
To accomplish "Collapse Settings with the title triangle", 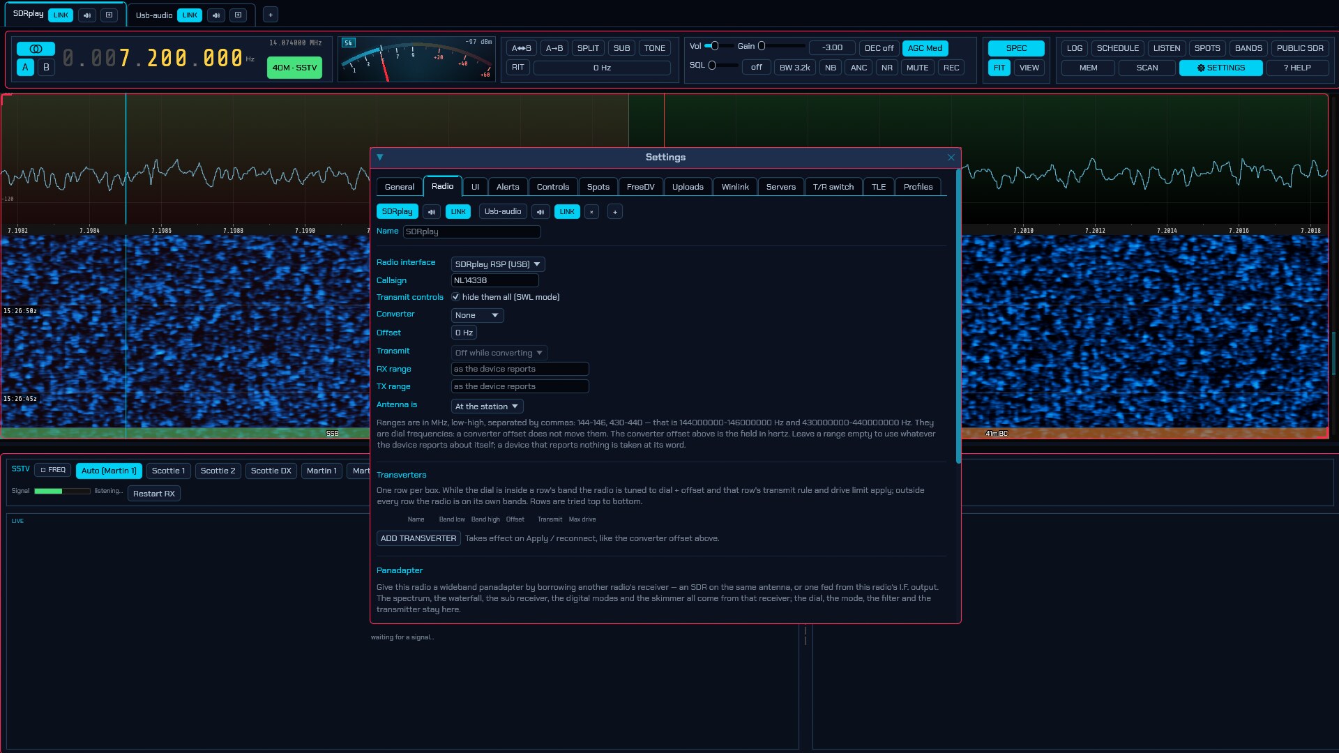I will [x=380, y=157].
